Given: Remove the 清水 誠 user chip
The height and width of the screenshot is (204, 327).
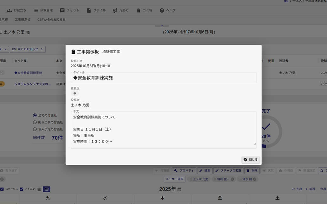Looking at the screenshot, I should click(255, 179).
